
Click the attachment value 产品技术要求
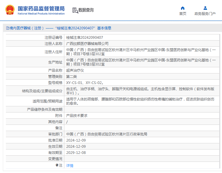point(77,115)
